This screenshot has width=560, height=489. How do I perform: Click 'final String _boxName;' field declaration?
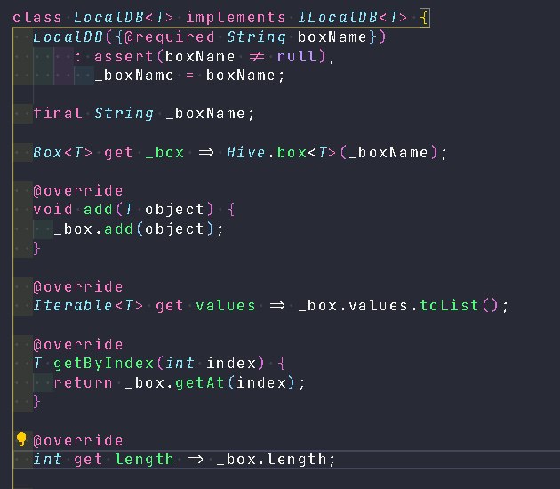pos(144,114)
